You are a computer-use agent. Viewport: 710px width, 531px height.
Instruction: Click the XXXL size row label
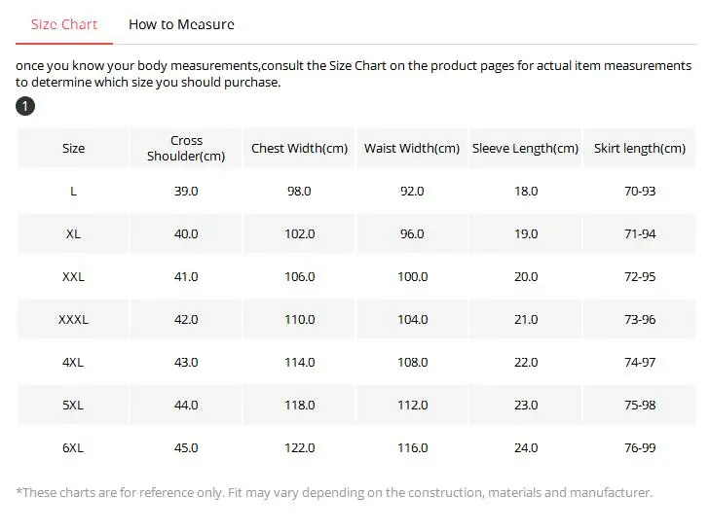[x=73, y=319]
